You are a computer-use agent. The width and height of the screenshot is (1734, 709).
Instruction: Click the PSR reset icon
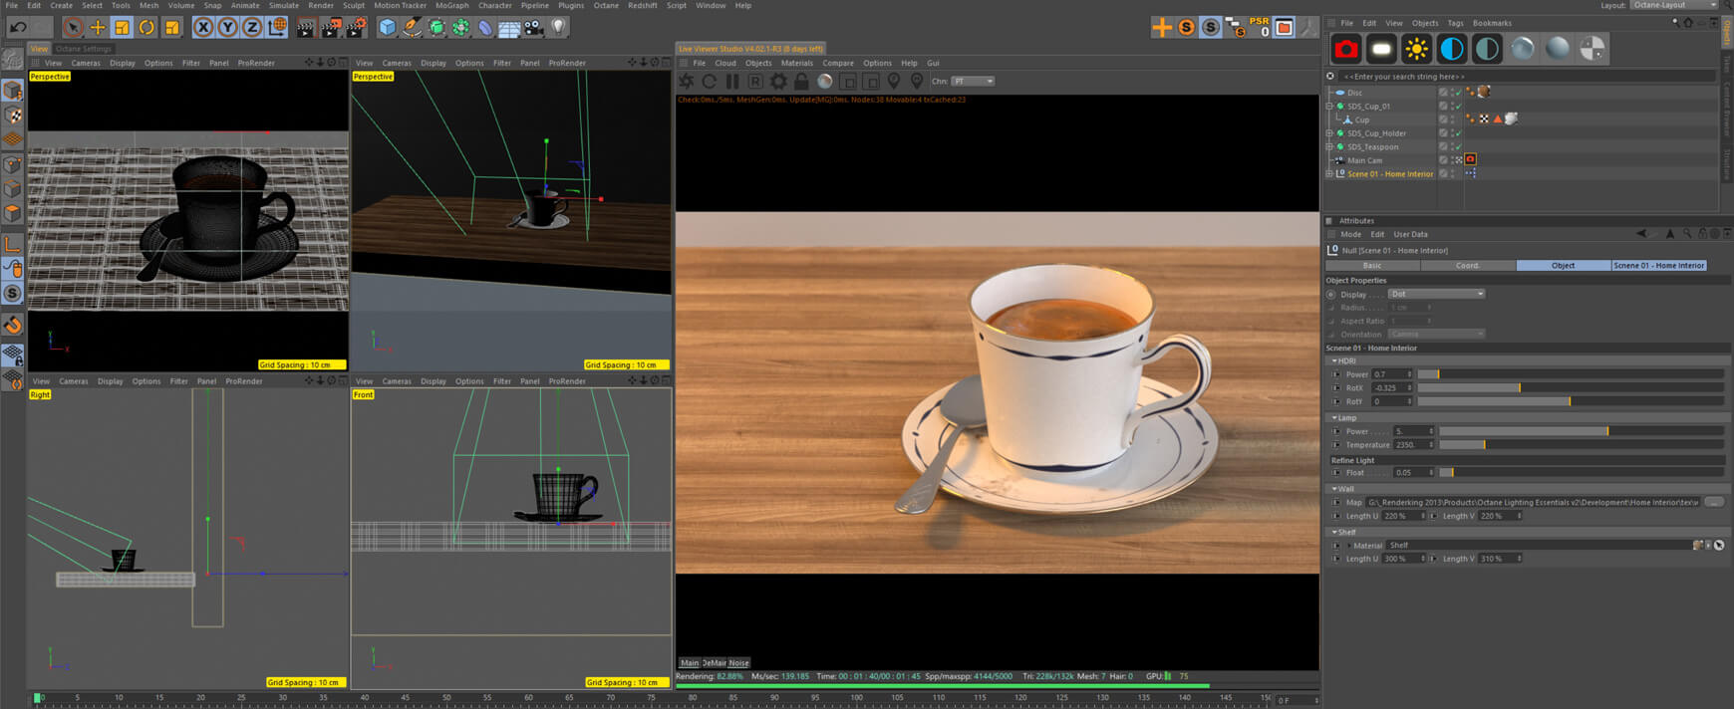point(1260,27)
